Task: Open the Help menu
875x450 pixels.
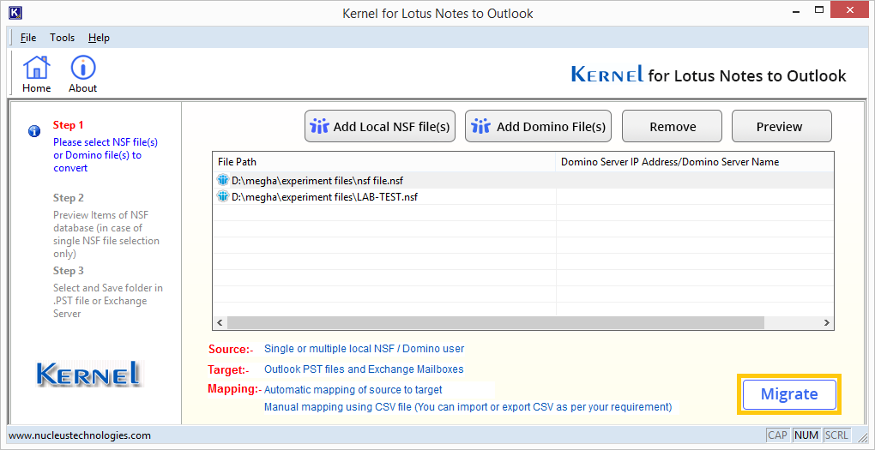Action: [x=99, y=38]
